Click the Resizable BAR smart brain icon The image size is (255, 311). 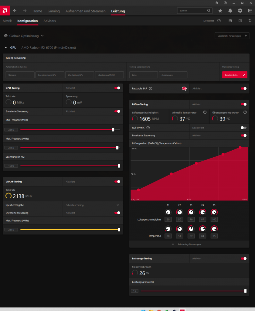[x=184, y=88]
